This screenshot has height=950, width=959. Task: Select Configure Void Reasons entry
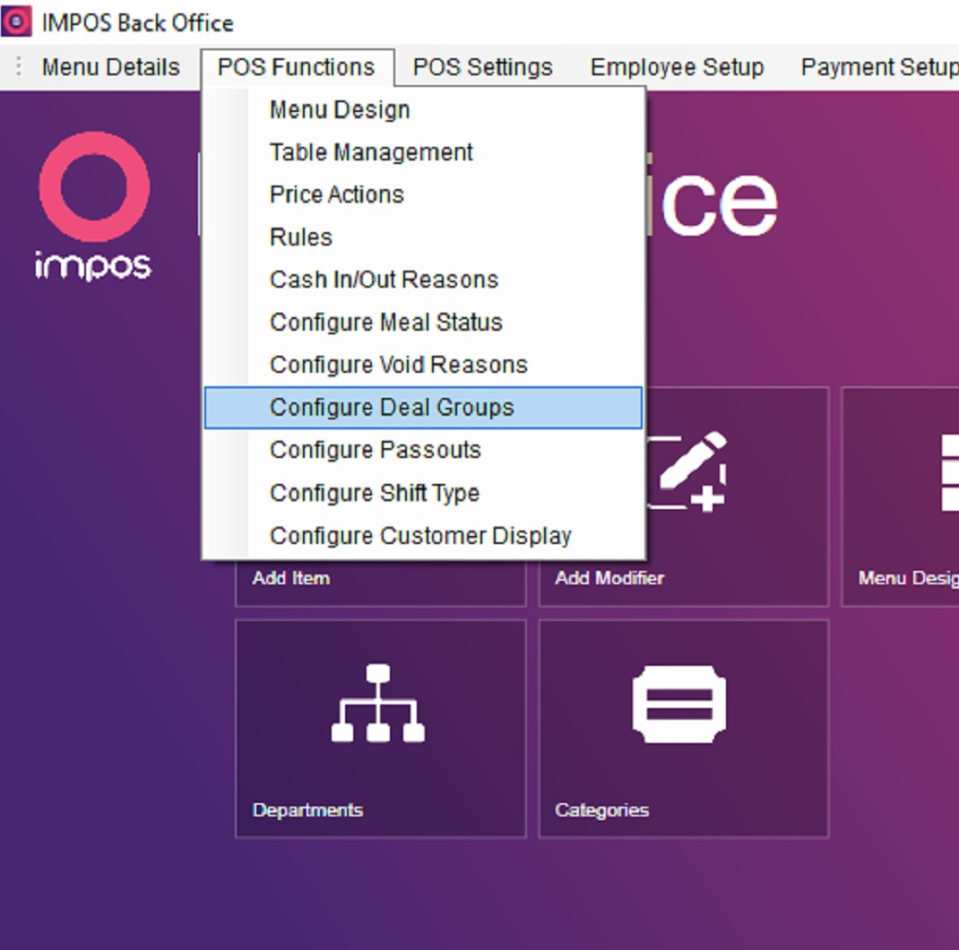pos(398,365)
